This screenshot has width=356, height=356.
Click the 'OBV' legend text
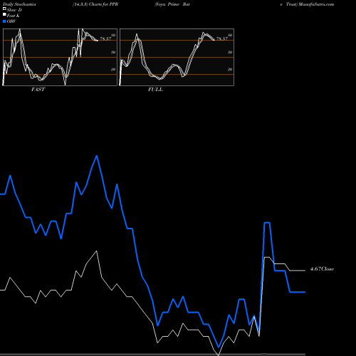click(11, 21)
